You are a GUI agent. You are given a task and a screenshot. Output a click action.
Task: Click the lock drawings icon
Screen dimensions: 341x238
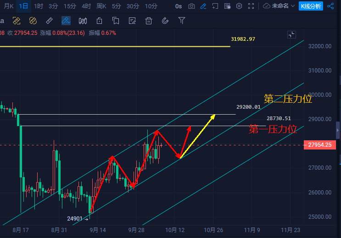click(99, 21)
